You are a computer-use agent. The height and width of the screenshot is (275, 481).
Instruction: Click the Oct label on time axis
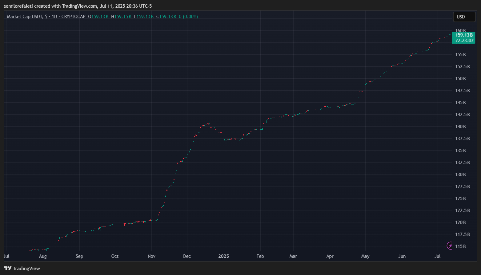[115, 256]
